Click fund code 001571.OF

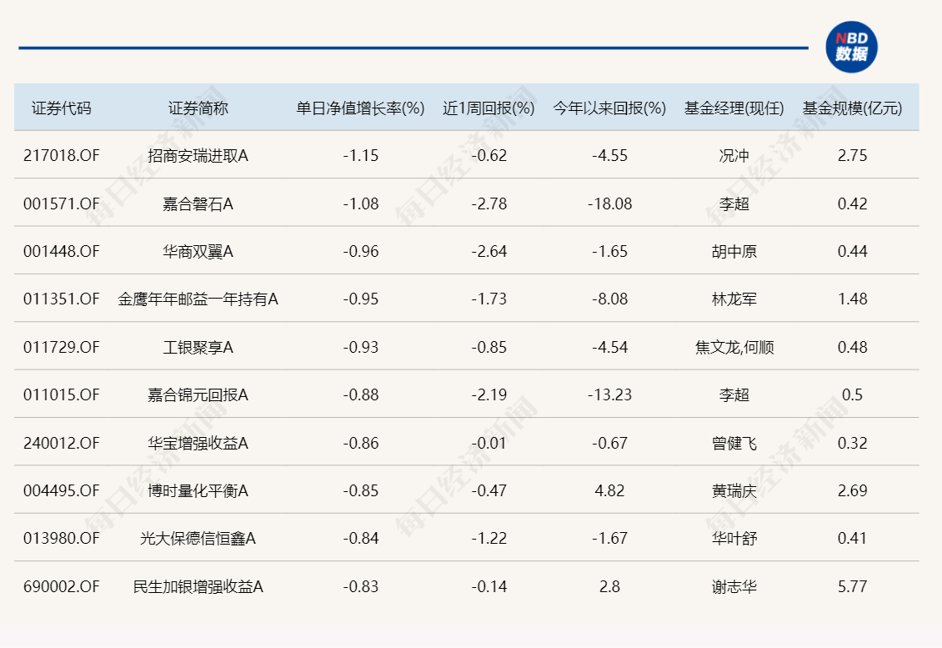tap(62, 203)
